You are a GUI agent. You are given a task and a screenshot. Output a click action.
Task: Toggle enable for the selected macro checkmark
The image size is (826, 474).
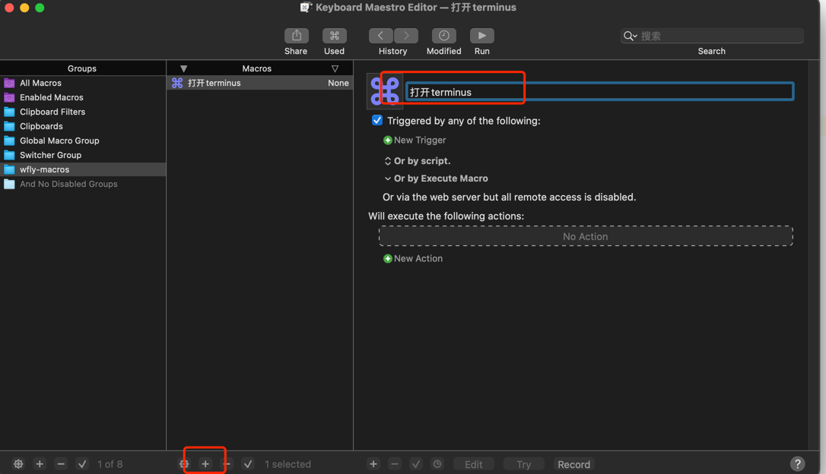pyautogui.click(x=248, y=464)
